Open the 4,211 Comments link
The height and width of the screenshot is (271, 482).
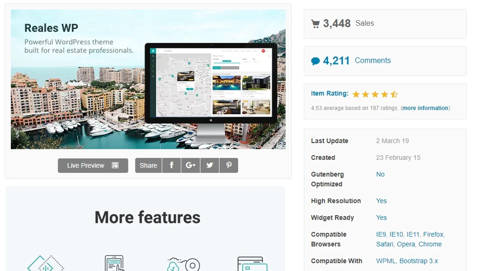click(x=372, y=61)
